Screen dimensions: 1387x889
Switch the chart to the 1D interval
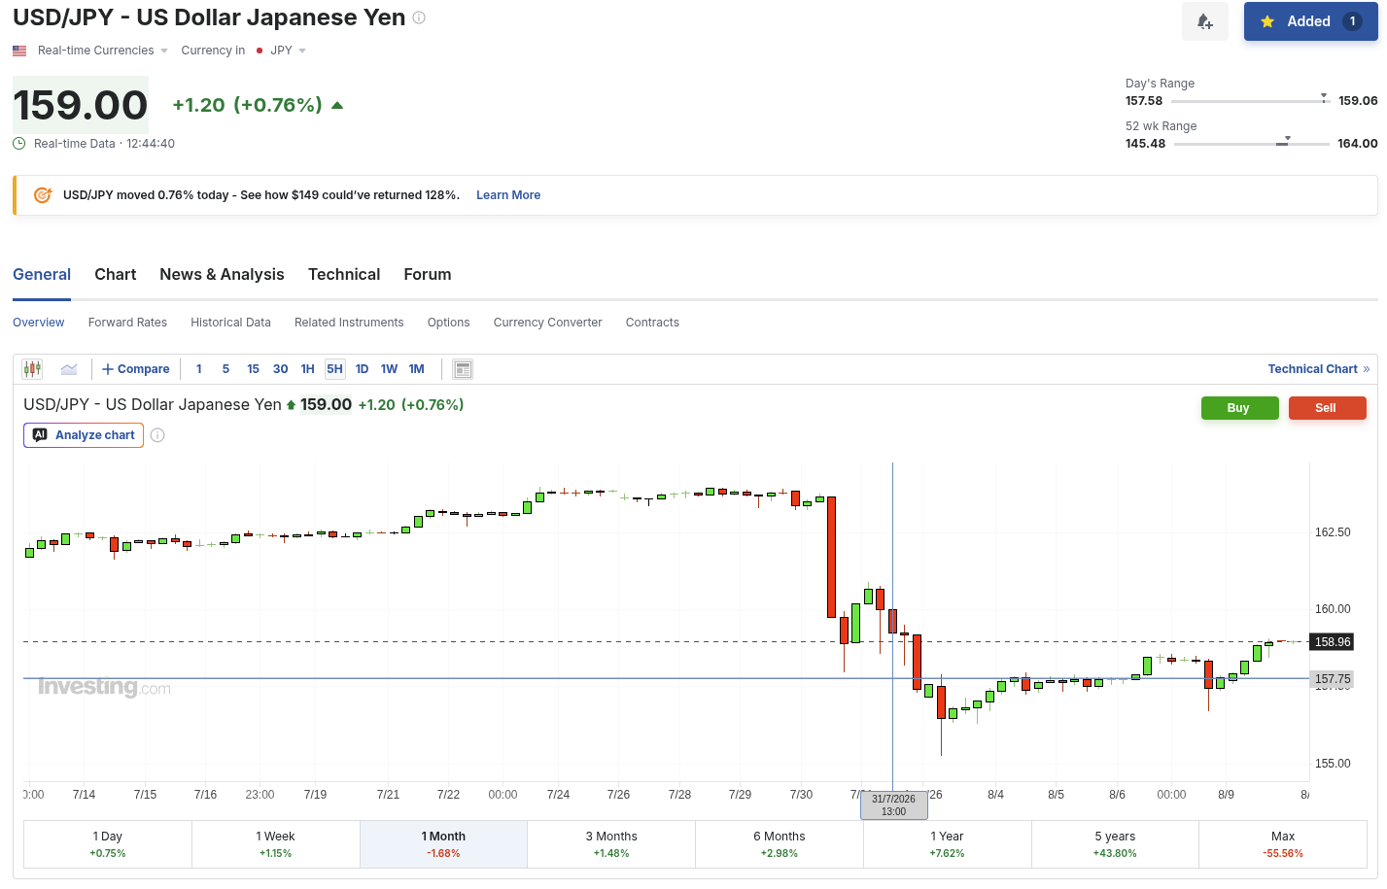[x=362, y=369]
